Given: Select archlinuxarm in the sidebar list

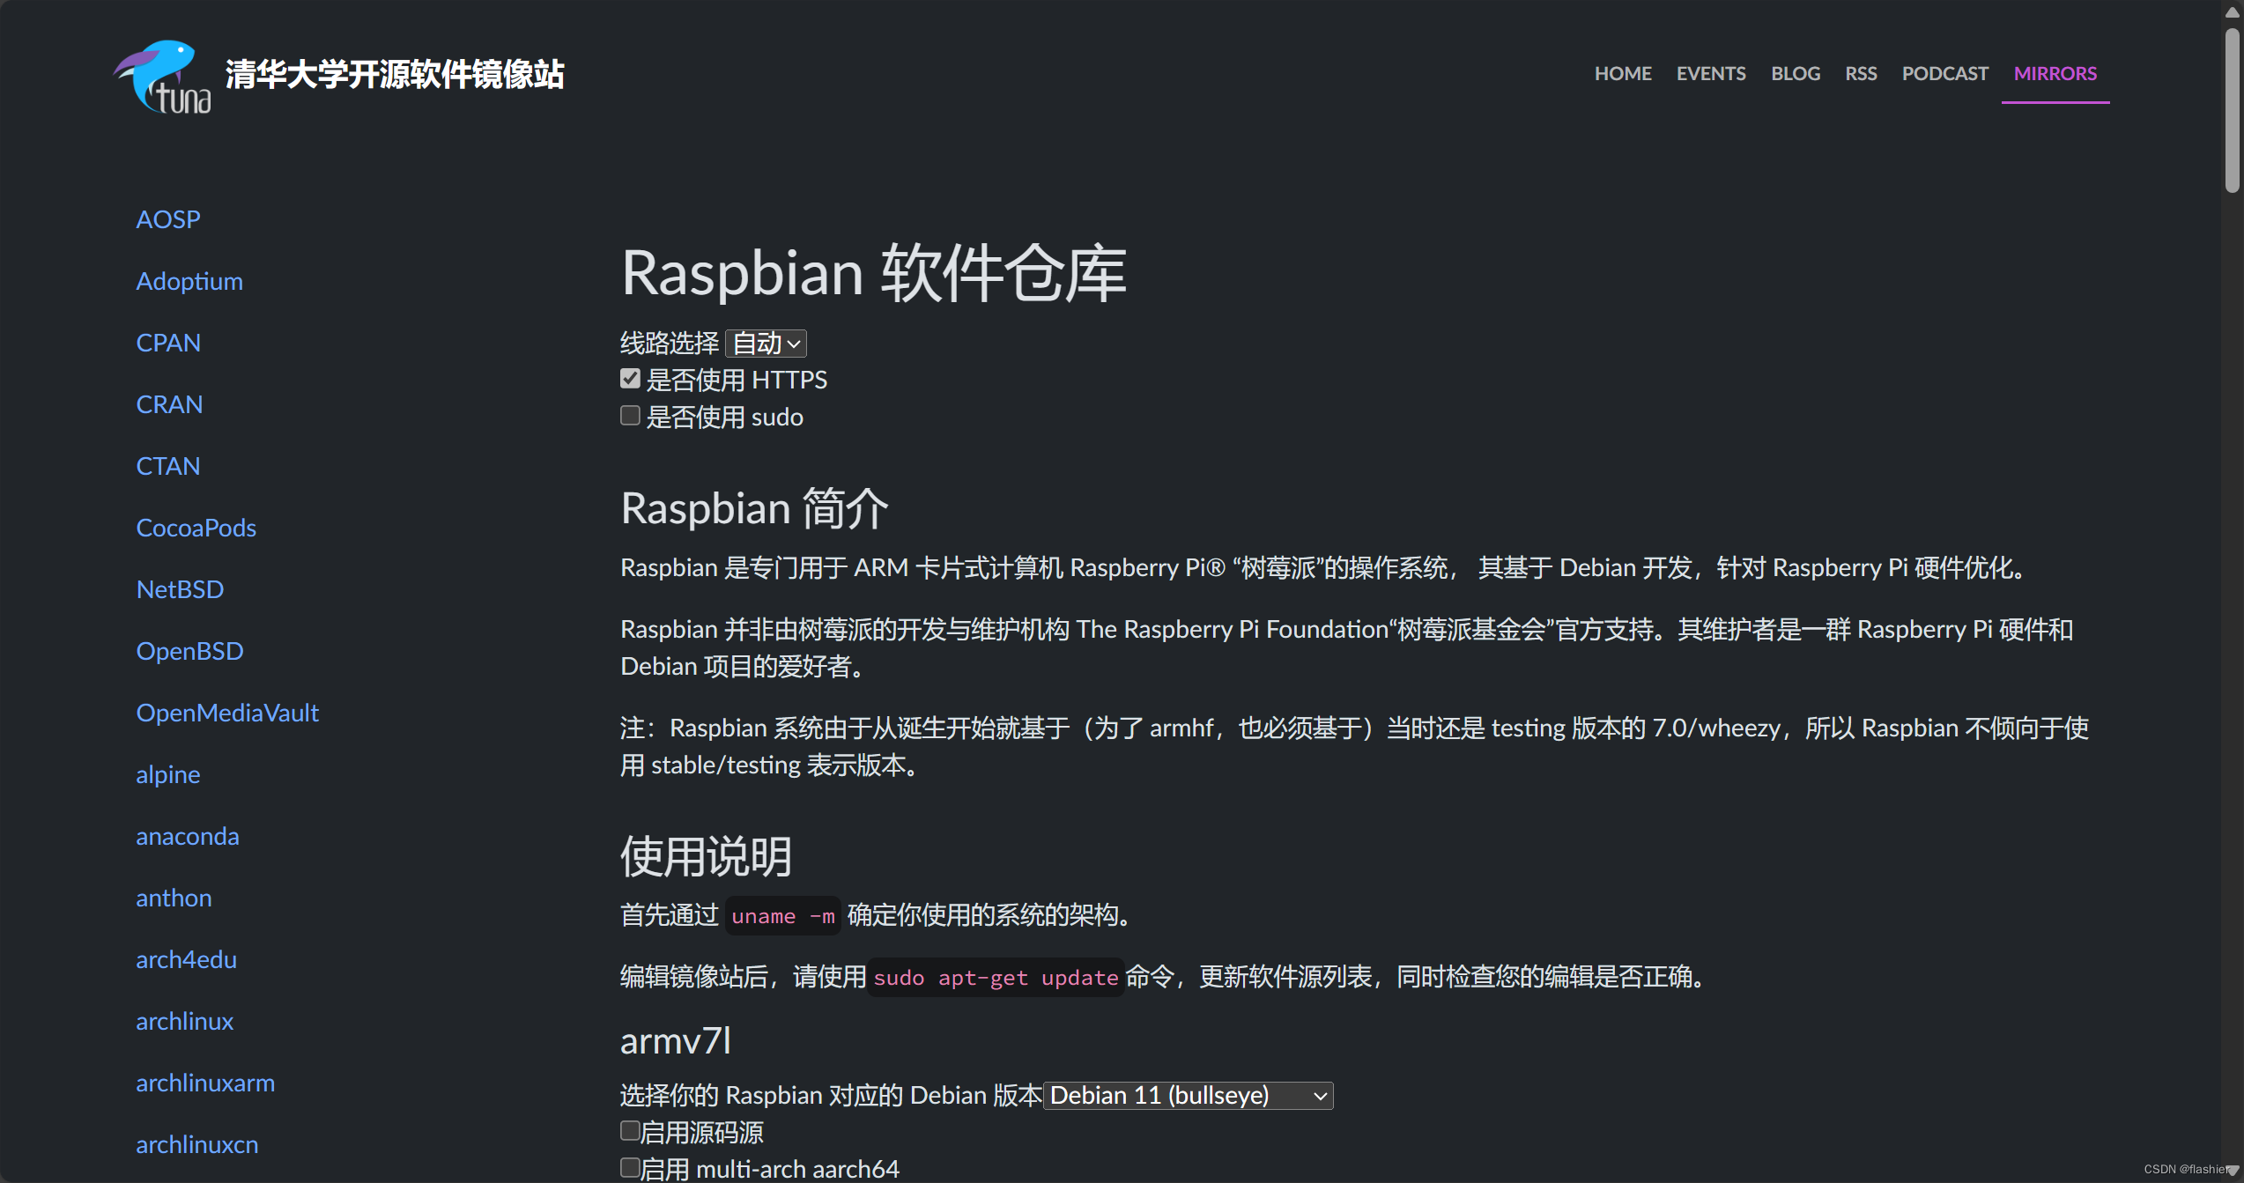Looking at the screenshot, I should (x=204, y=1082).
